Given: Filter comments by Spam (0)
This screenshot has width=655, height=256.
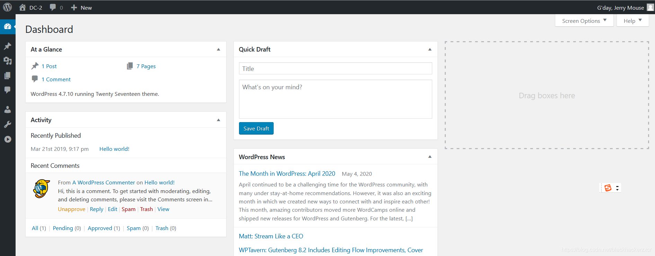Looking at the screenshot, I should (138, 228).
